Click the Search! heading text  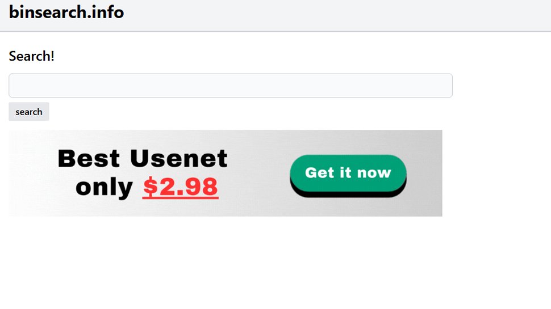[x=32, y=57]
